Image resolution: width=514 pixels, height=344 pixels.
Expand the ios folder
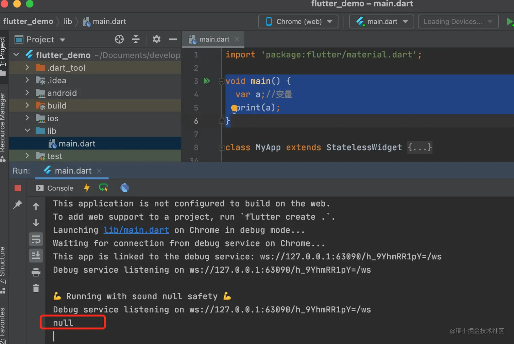point(27,118)
